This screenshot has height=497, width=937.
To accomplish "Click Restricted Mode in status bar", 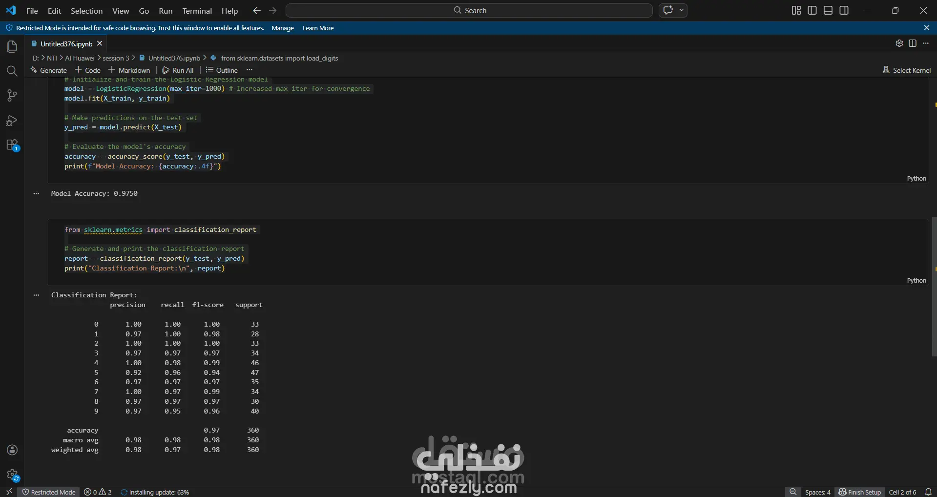I will tap(49, 492).
